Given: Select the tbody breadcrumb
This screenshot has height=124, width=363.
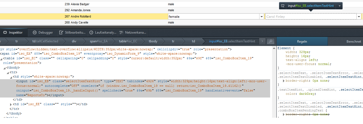Looking at the screenshot, I should pos(153,41).
